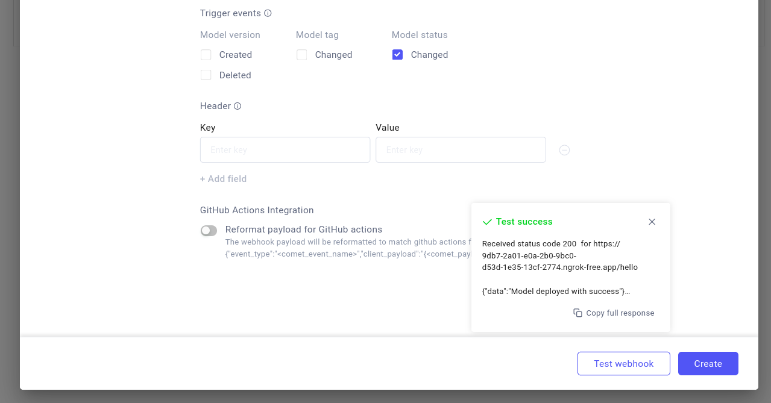Click the Enter key field under Value
This screenshot has width=771, height=403.
pos(461,149)
